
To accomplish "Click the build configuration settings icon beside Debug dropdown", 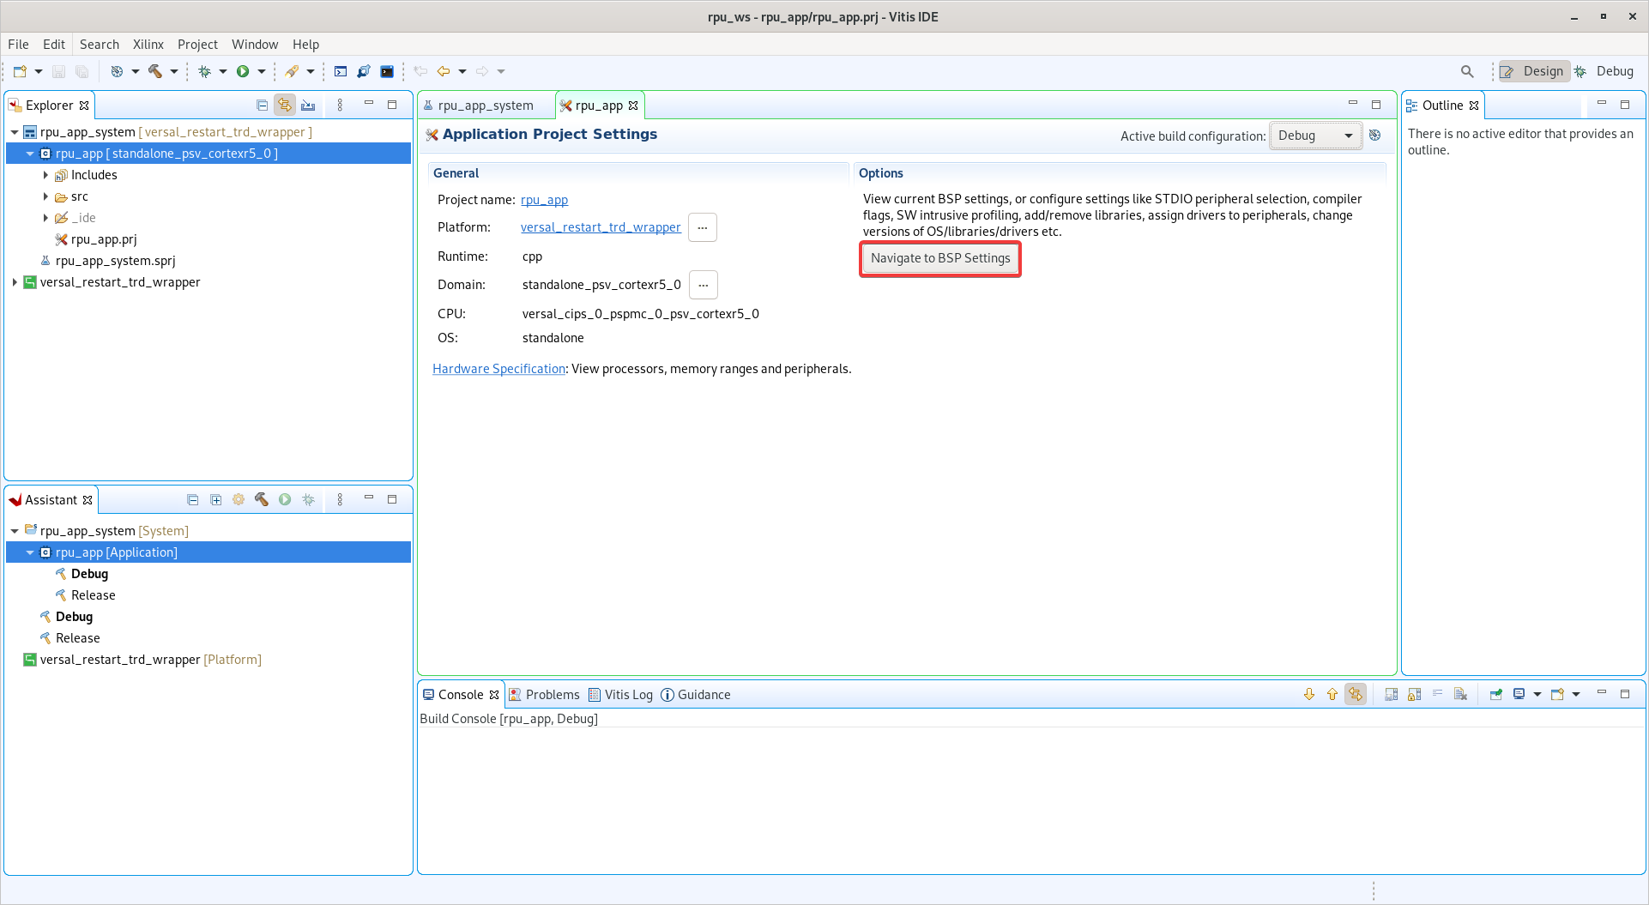I will click(x=1374, y=136).
